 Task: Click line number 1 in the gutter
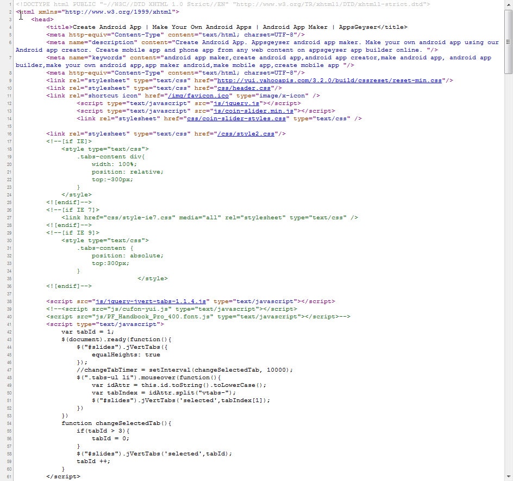[x=9, y=4]
